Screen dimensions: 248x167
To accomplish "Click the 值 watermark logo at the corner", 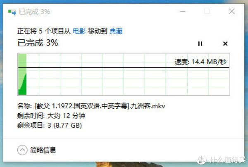I will coord(202,160).
